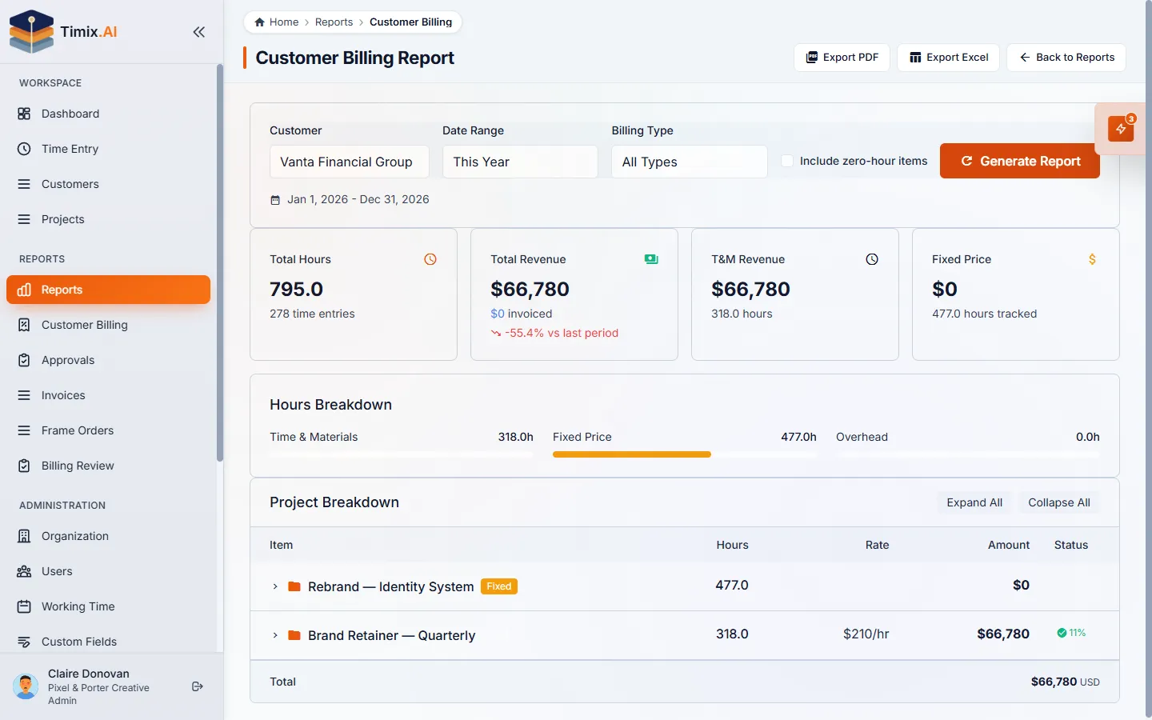Viewport: 1152px width, 720px height.
Task: Open the lightning notifications widget
Action: tap(1121, 129)
